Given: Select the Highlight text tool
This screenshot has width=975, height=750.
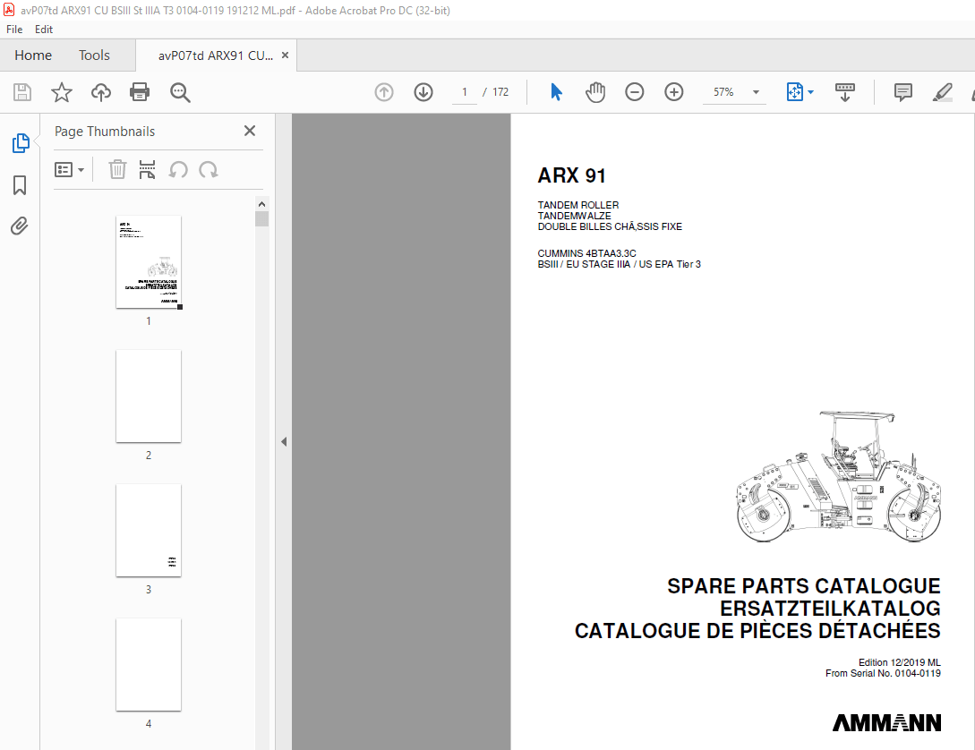Looking at the screenshot, I should click(942, 91).
